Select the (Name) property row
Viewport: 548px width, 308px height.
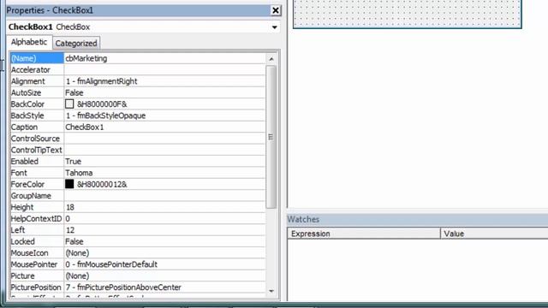[37, 58]
